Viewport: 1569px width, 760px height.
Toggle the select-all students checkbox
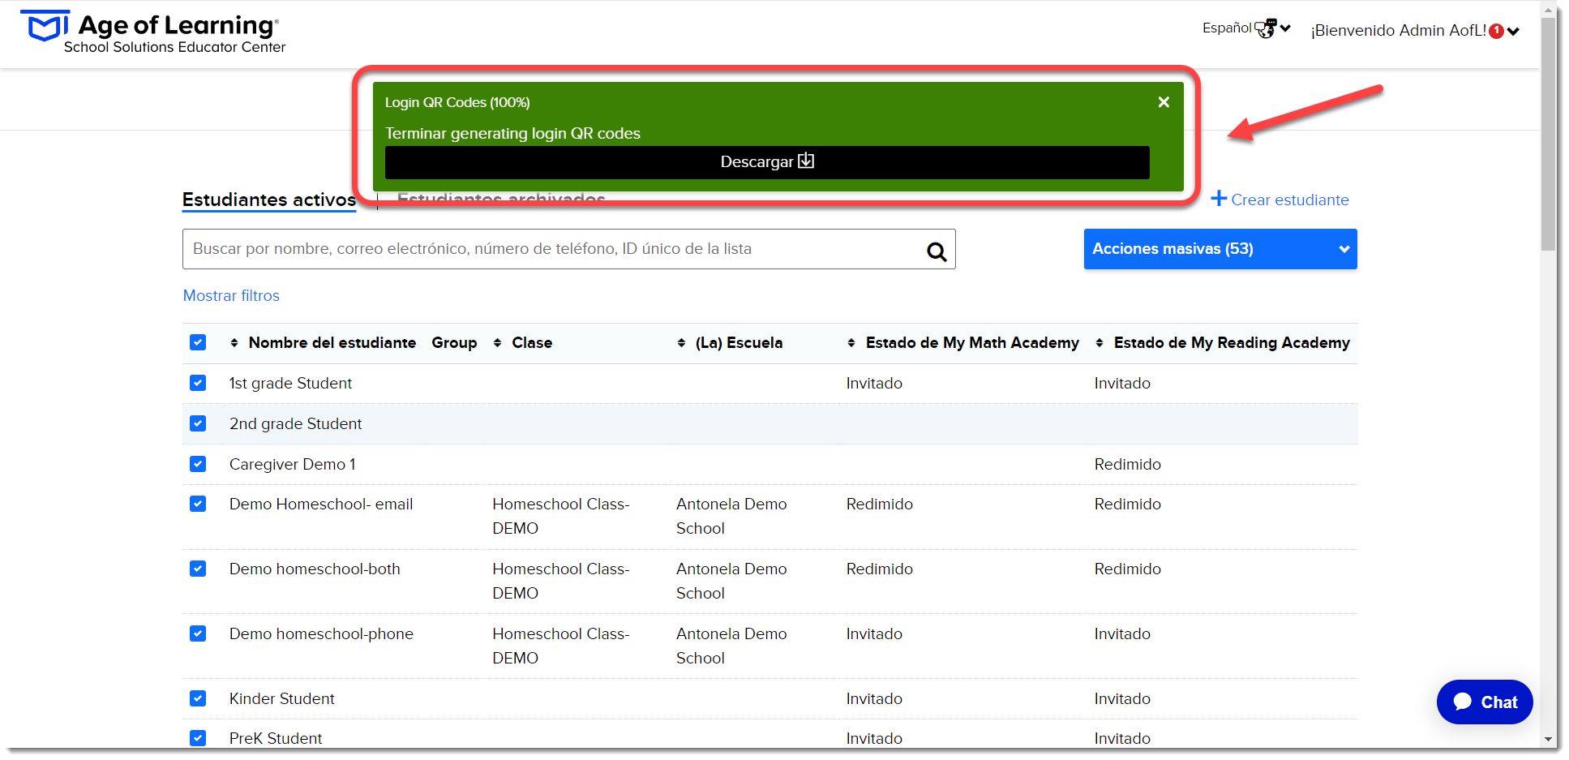(198, 342)
